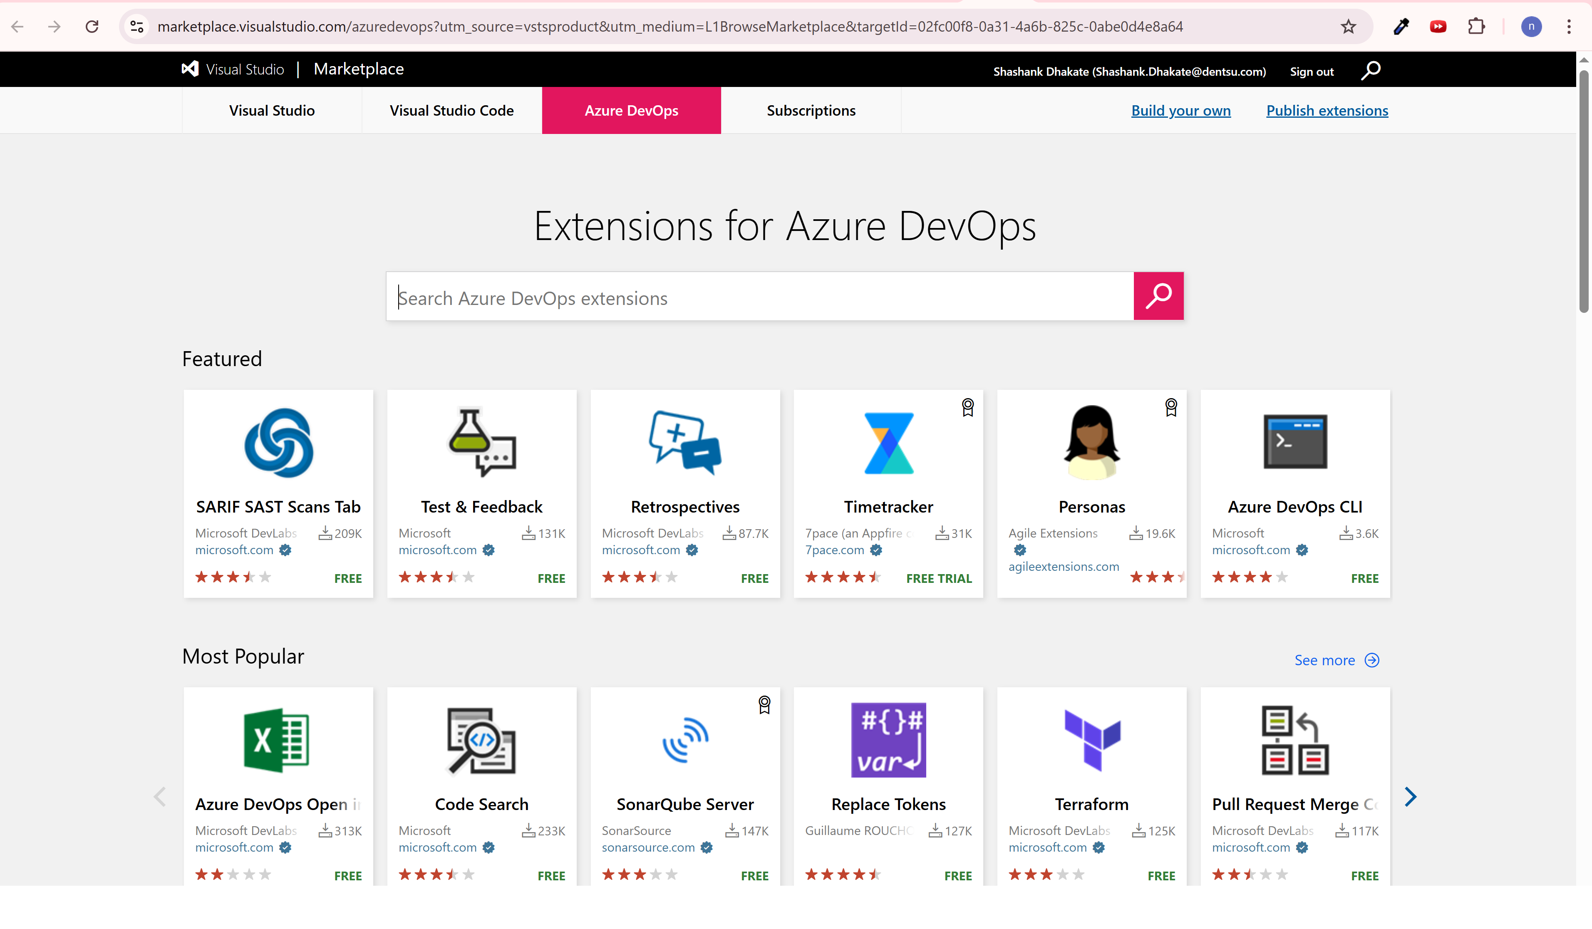Open the SonarQube Server extension icon
The width and height of the screenshot is (1592, 929).
pyautogui.click(x=685, y=740)
